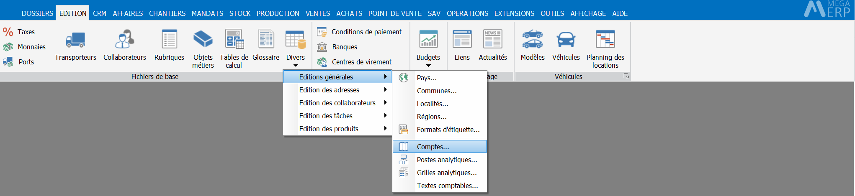Open the Transporteurs truck icon
Image resolution: width=855 pixels, height=196 pixels.
pyautogui.click(x=75, y=40)
